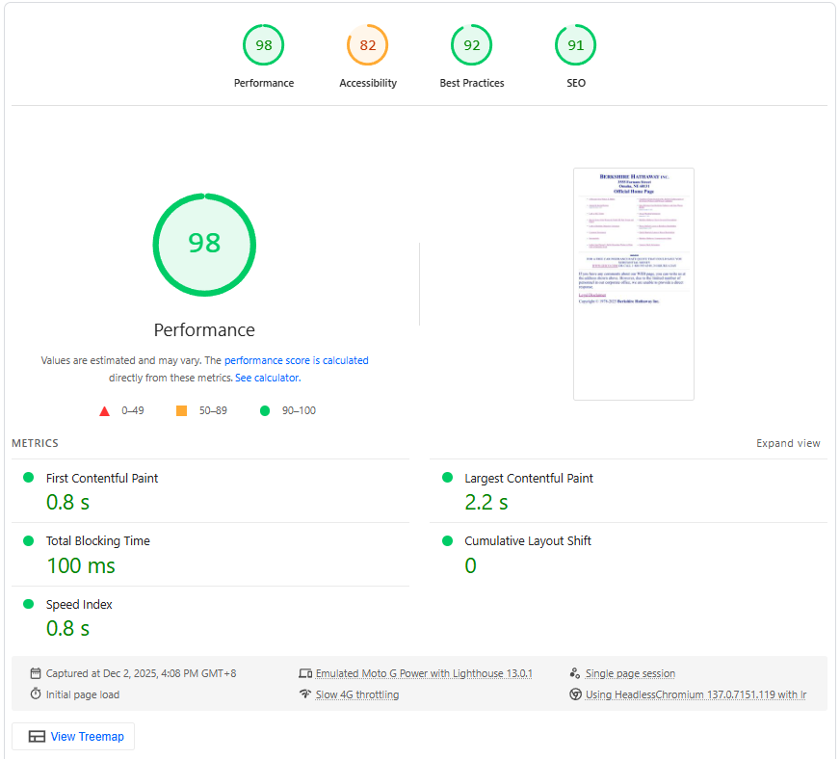The image size is (840, 759).
Task: Click the large Performance gauge circle
Action: tap(204, 243)
